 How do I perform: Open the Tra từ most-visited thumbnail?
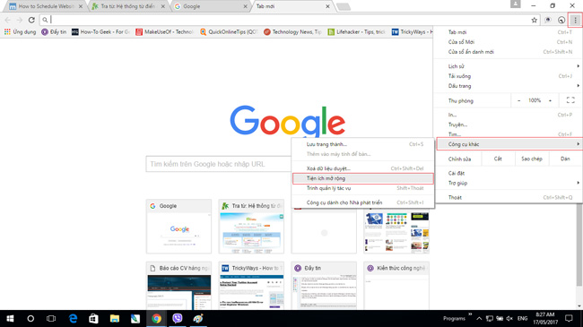[251, 227]
